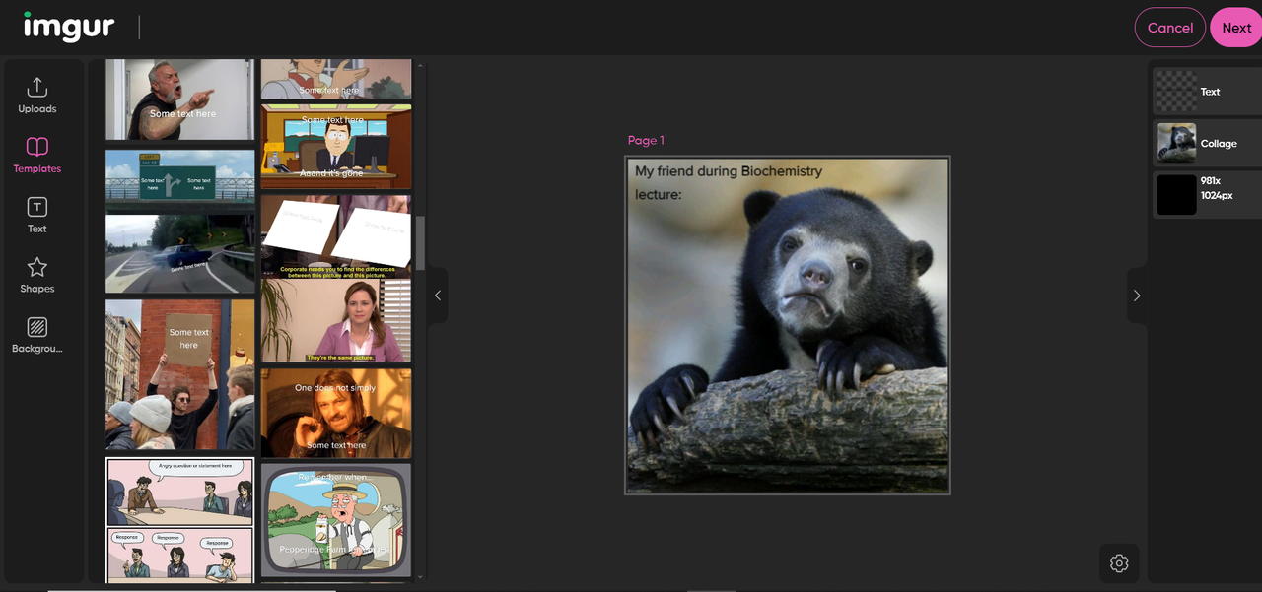1262x592 pixels.
Task: Collapse the right layers panel
Action: (x=1137, y=296)
